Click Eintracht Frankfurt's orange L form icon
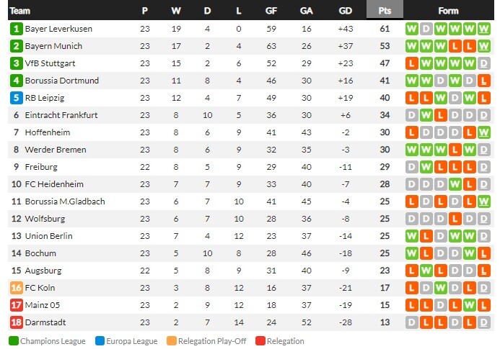The height and width of the screenshot is (349, 500). pos(440,115)
